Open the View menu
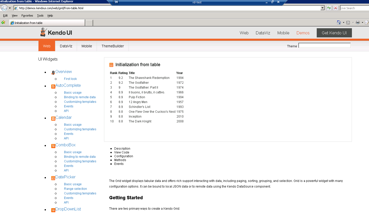Image resolution: width=369 pixels, height=214 pixels. [15, 16]
